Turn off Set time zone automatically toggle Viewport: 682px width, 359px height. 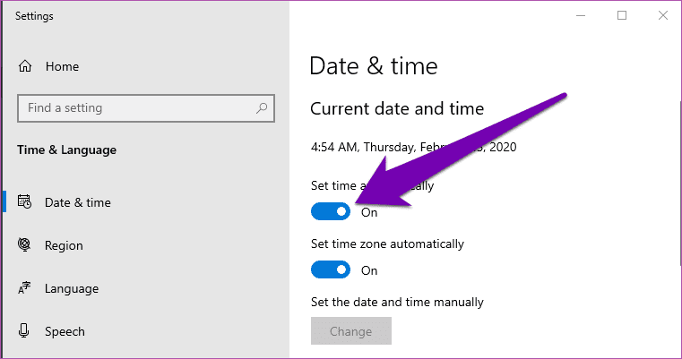331,269
